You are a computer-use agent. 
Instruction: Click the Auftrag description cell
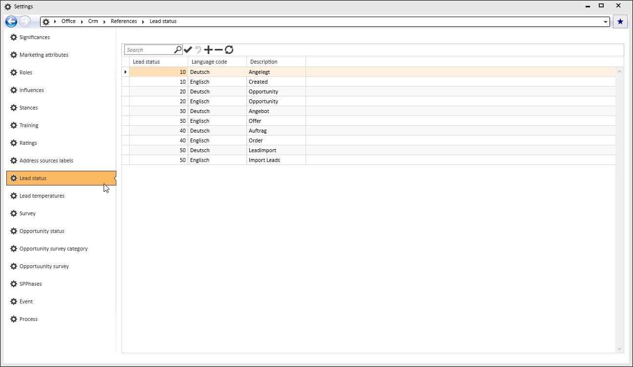(x=276, y=131)
